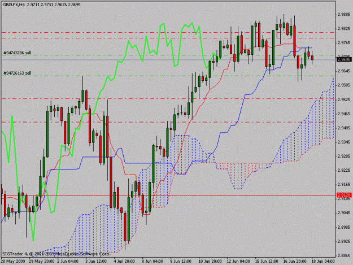Viewport: 353px width, 265px height.
Task: Click the 2.9645 price axis label
Action: click(344, 71)
